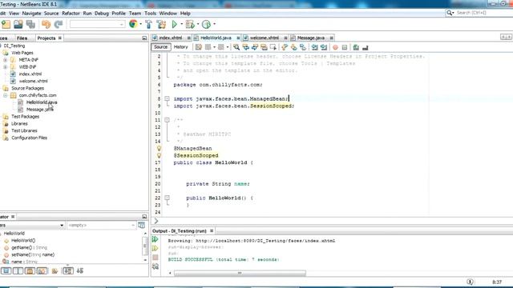Collapse the imports fold on line 8

167,98
